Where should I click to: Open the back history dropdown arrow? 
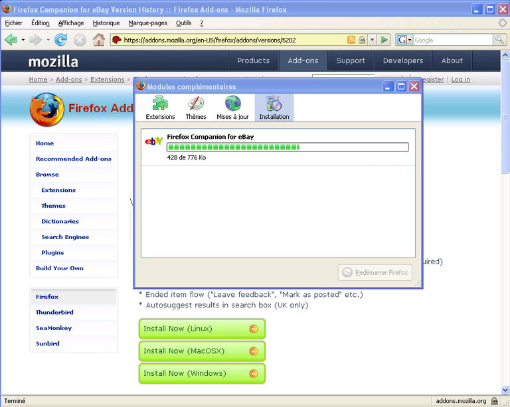point(23,40)
